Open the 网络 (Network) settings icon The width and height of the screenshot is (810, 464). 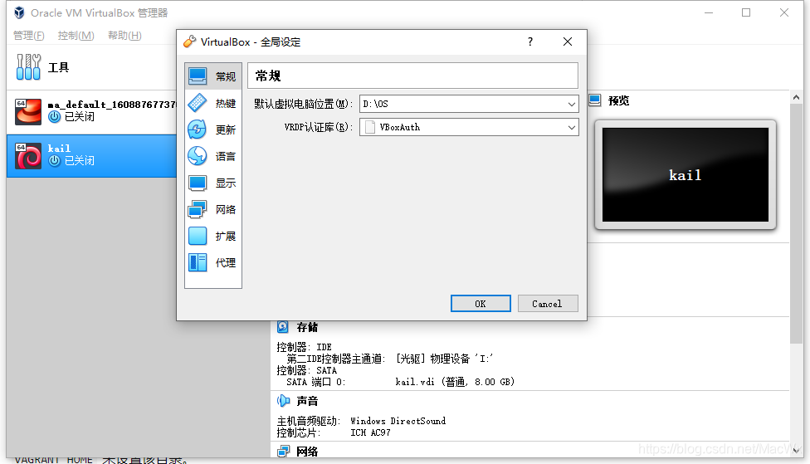click(x=198, y=209)
